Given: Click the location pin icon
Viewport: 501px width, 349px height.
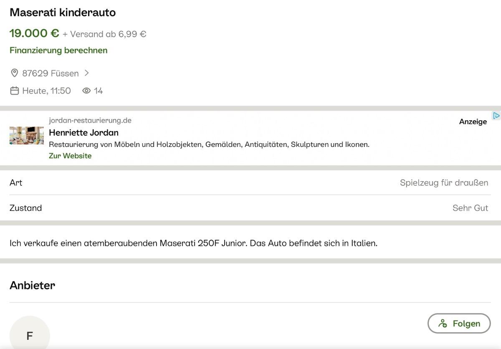Looking at the screenshot, I should coord(14,73).
